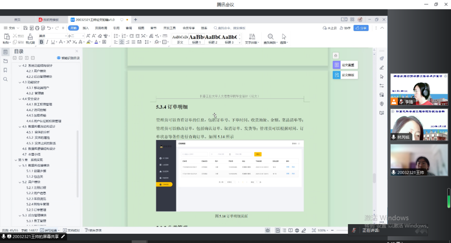Toggle bold formatting in the ribbon
The image size is (451, 243).
pyautogui.click(x=41, y=42)
